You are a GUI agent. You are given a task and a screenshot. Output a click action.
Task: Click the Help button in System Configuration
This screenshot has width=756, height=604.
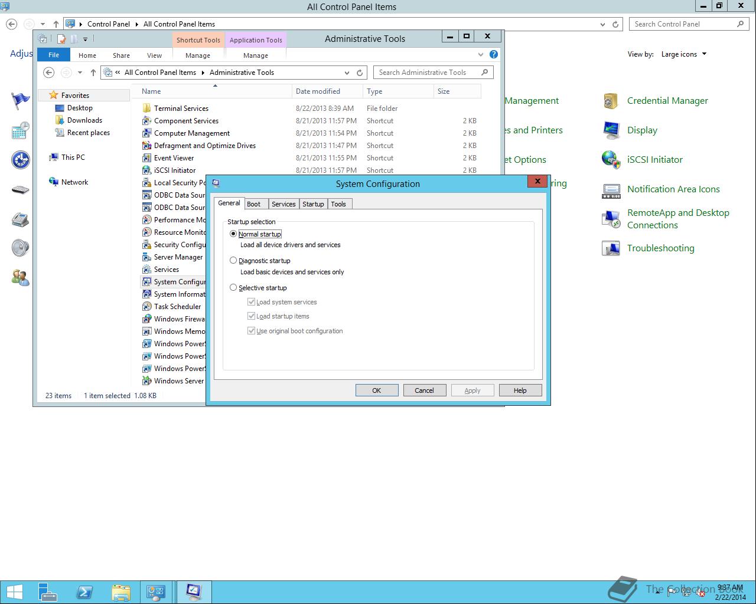click(x=520, y=390)
